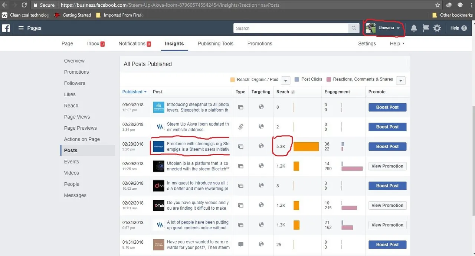Open Getting Started bookmark

(x=73, y=15)
